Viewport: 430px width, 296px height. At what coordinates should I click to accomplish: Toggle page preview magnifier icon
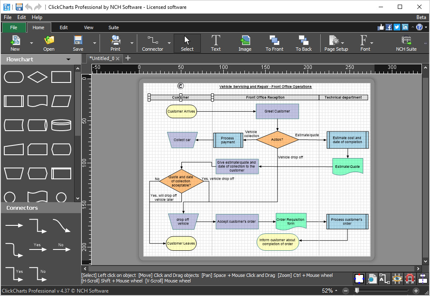pyautogui.click(x=372, y=279)
